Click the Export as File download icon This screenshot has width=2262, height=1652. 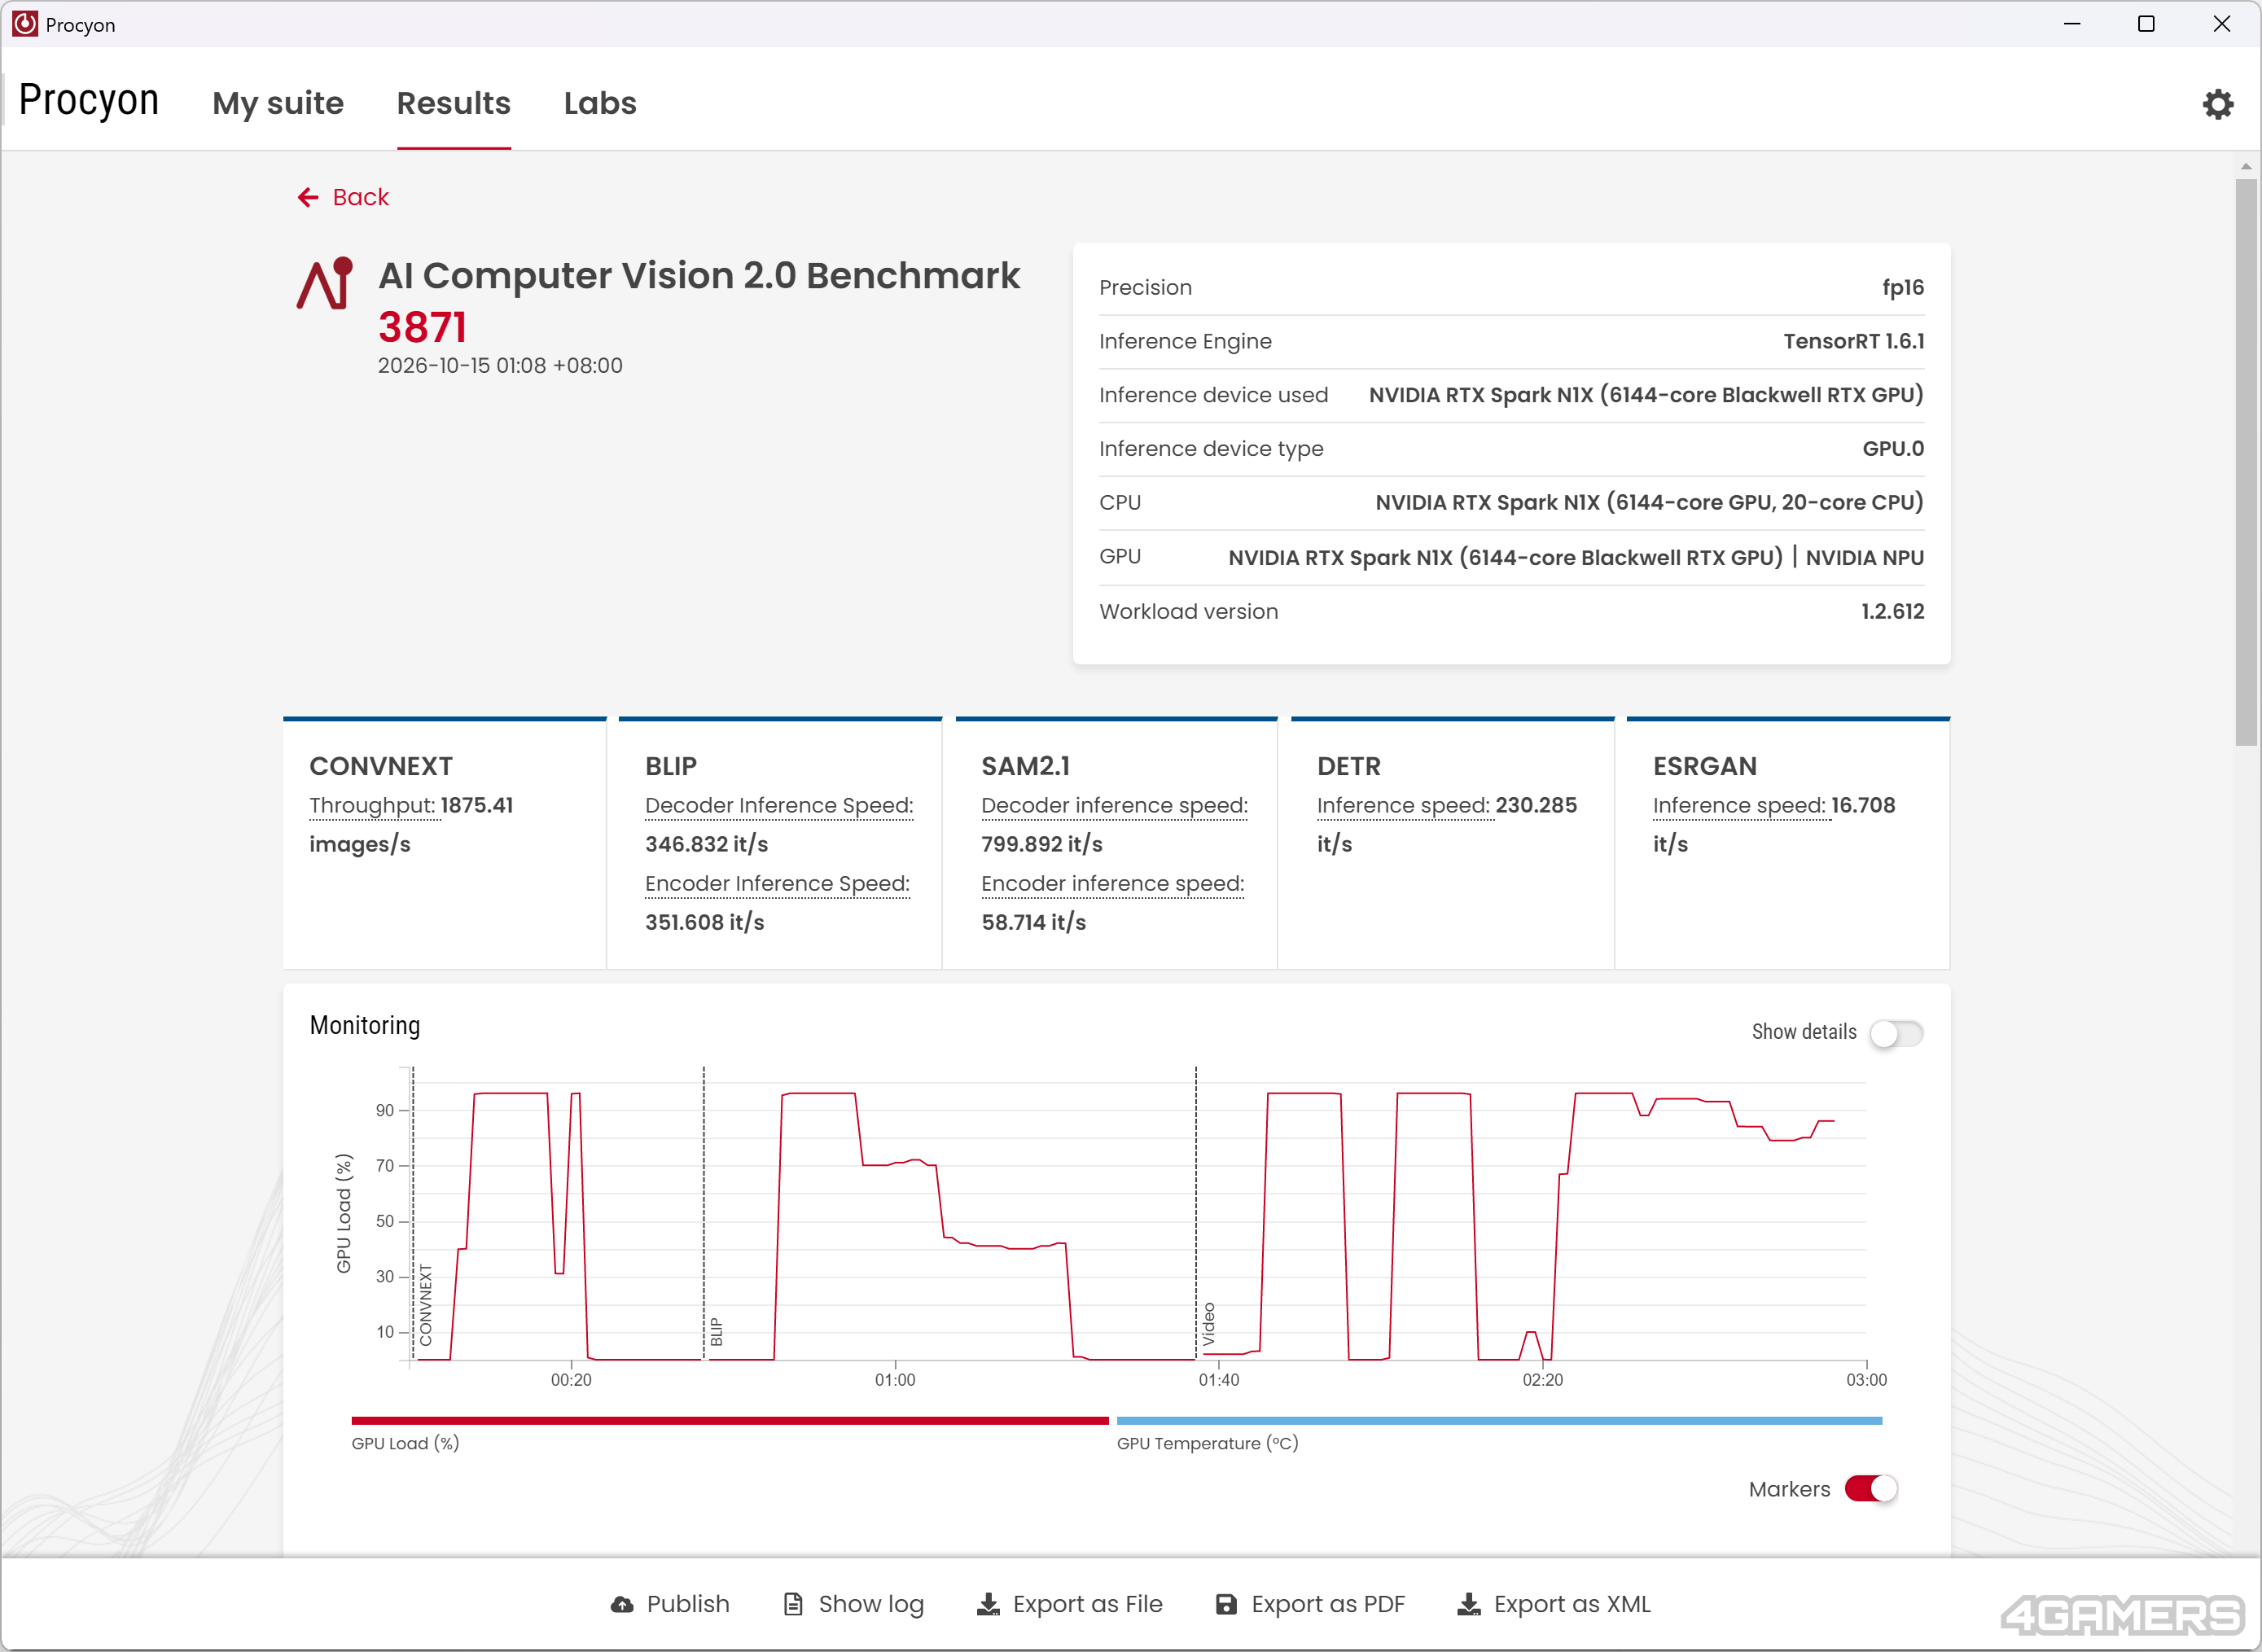pyautogui.click(x=988, y=1604)
